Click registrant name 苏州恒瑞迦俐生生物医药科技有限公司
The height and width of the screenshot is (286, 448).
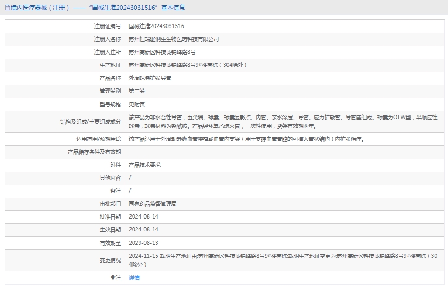point(174,39)
